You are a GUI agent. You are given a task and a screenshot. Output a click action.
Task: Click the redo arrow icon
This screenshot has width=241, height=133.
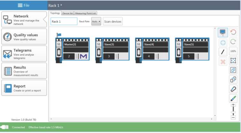pyautogui.click(x=233, y=42)
